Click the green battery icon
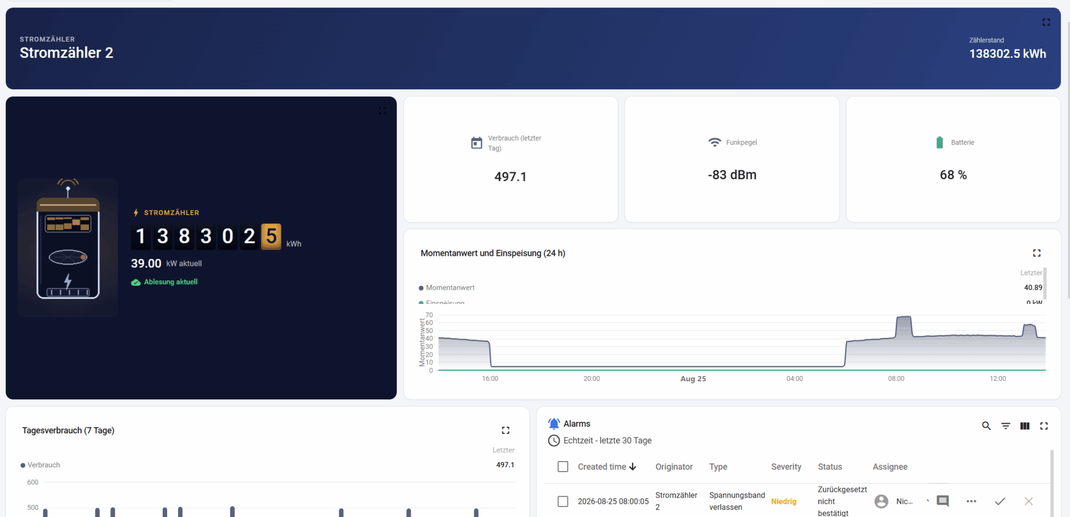1070x517 pixels. [940, 142]
